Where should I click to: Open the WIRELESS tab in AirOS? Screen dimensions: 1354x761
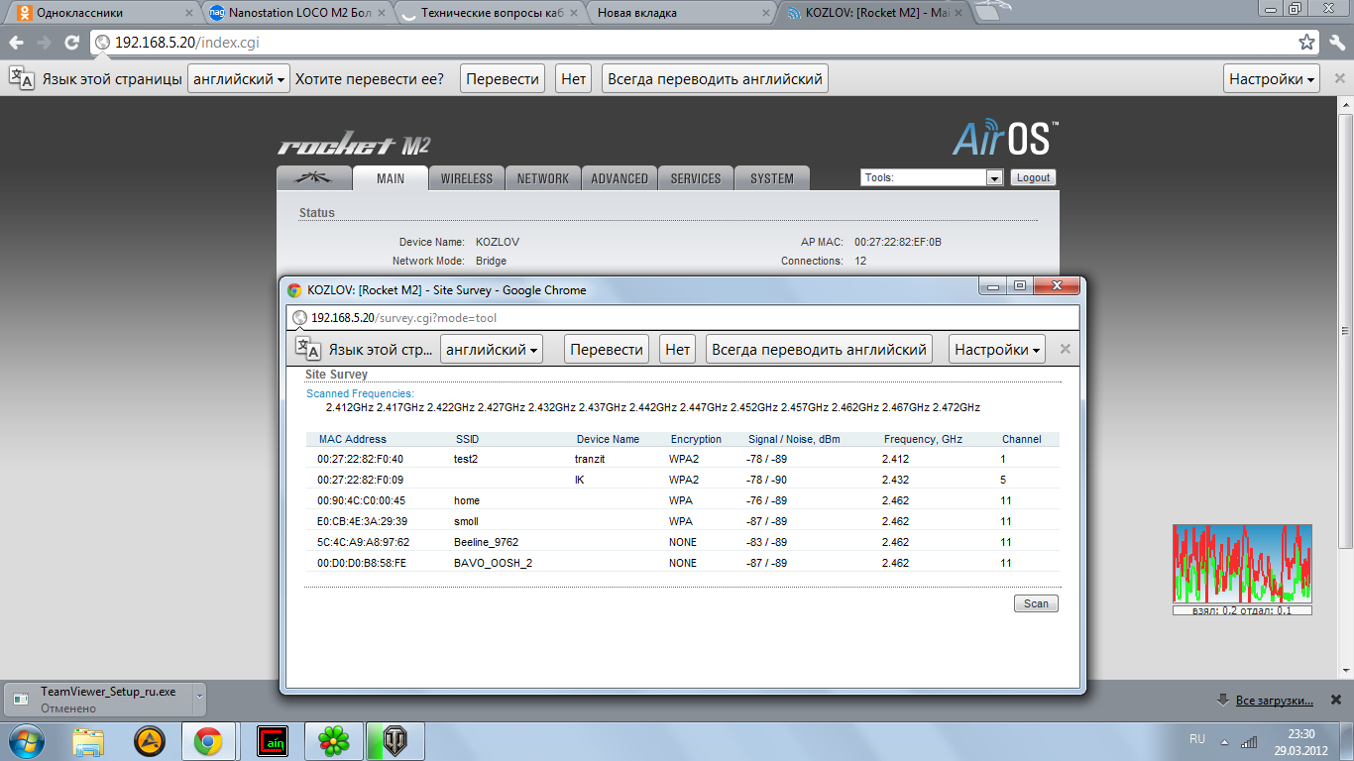(467, 178)
